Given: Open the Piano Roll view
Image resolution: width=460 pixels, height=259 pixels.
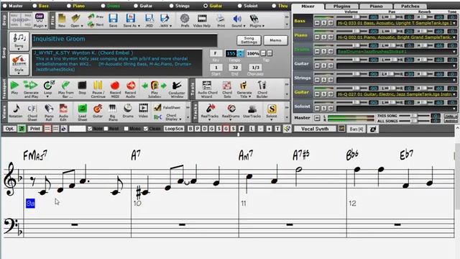Looking at the screenshot, I should (49, 112).
